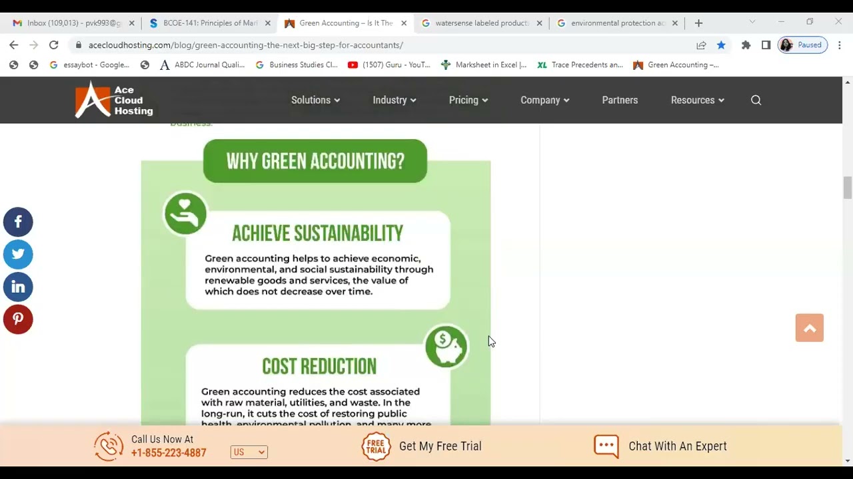Image resolution: width=853 pixels, height=479 pixels.
Task: Expand the Resources menu
Action: 698,100
